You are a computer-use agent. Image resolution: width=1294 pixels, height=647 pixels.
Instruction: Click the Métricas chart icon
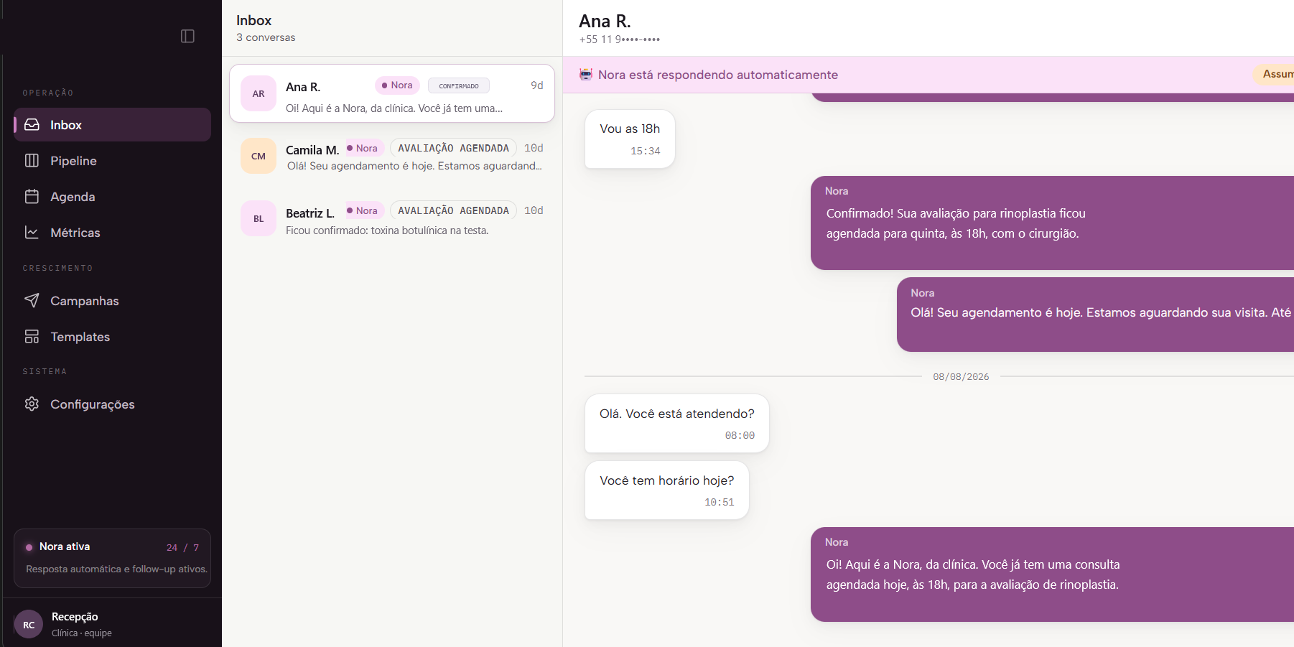click(x=32, y=233)
